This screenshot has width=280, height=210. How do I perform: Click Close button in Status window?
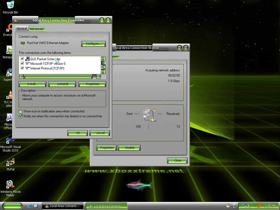[x=177, y=161]
